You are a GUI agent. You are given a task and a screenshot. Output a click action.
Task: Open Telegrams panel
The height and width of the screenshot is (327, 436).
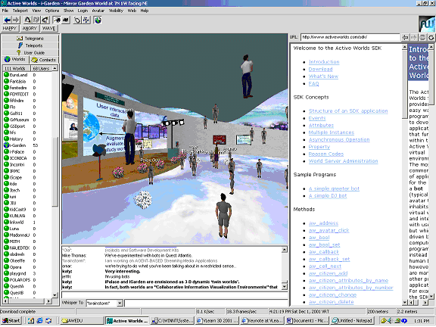click(x=30, y=39)
